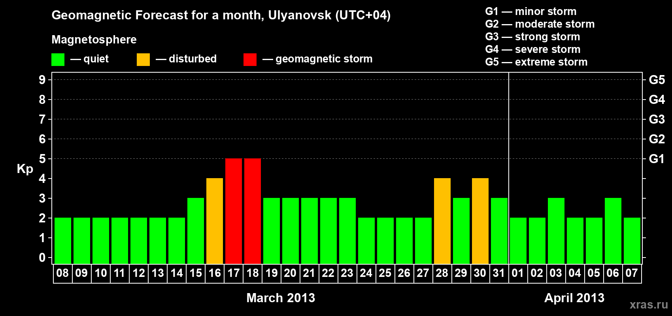Click the 'G2 — moderate storm' legend line

pyautogui.click(x=540, y=24)
